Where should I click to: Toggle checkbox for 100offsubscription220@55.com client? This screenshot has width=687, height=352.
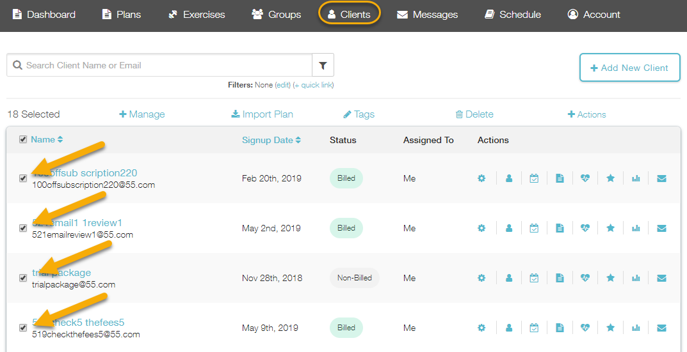click(x=23, y=178)
